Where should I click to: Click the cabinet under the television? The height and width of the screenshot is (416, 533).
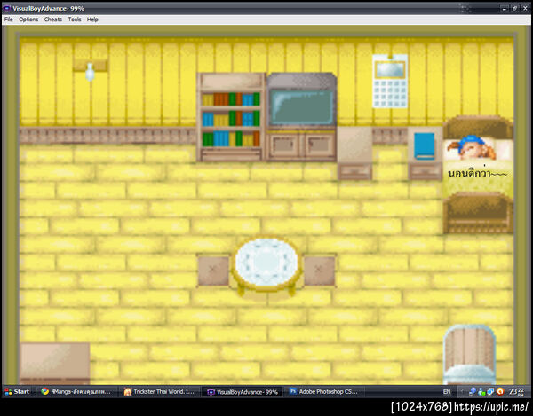301,145
